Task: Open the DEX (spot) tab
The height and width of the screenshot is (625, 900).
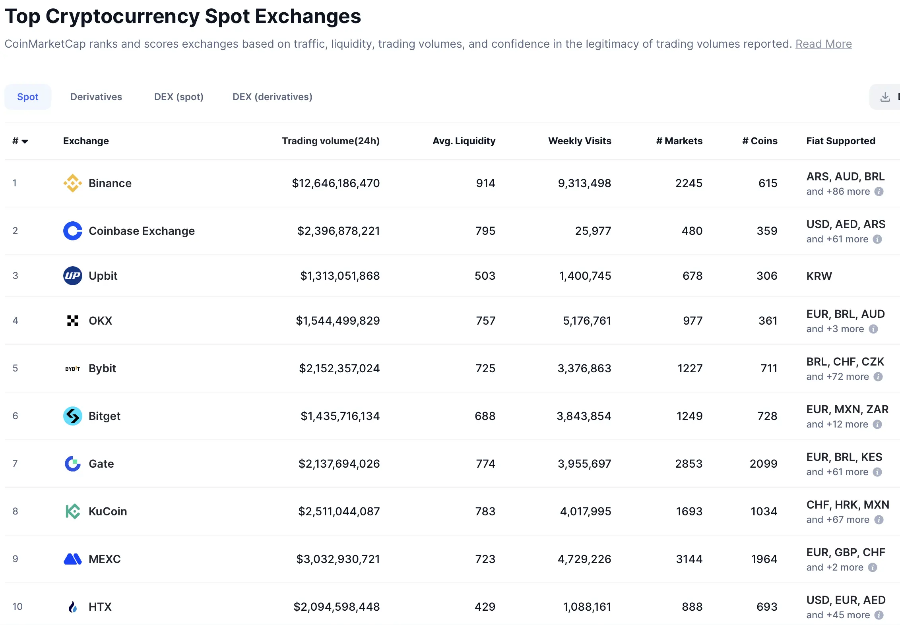Action: click(178, 97)
